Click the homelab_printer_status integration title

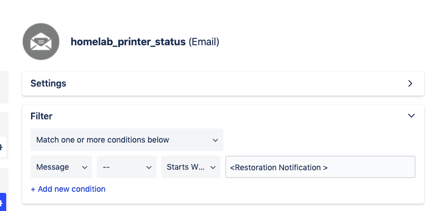[x=128, y=42]
